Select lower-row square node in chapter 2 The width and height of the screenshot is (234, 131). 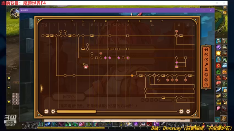[x=65, y=76]
